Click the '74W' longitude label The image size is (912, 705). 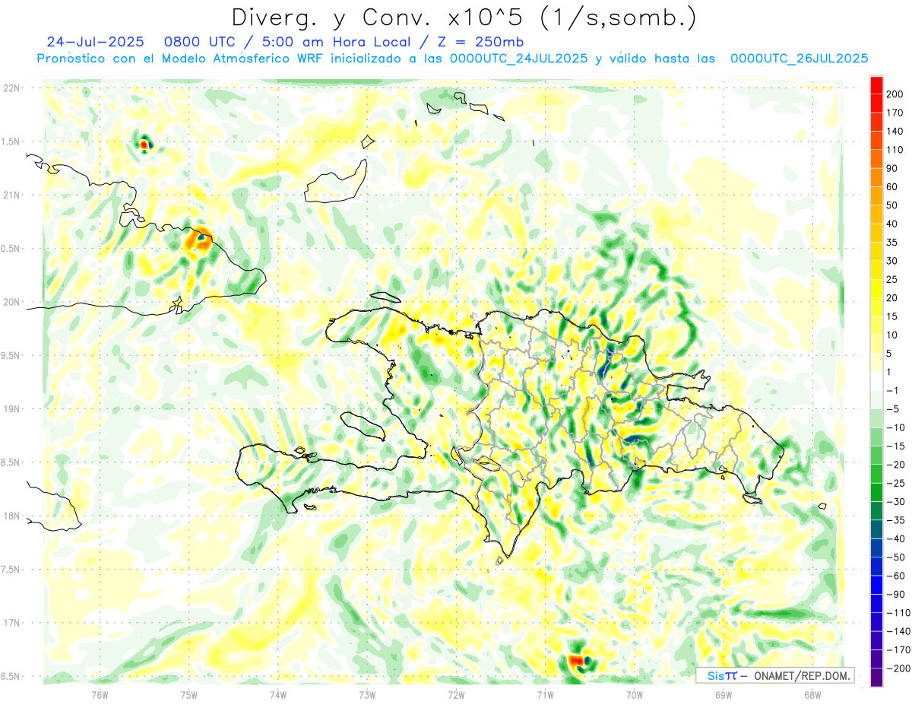(x=277, y=694)
